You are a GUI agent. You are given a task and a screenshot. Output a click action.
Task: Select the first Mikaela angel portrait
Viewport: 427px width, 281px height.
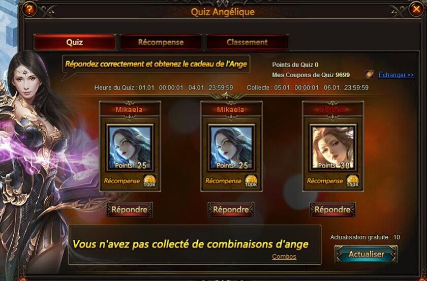click(130, 147)
